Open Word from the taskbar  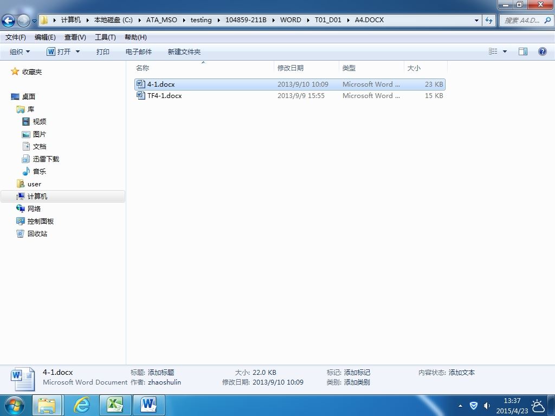pyautogui.click(x=149, y=405)
